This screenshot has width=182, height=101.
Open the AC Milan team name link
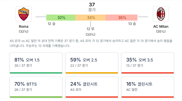click(x=161, y=27)
